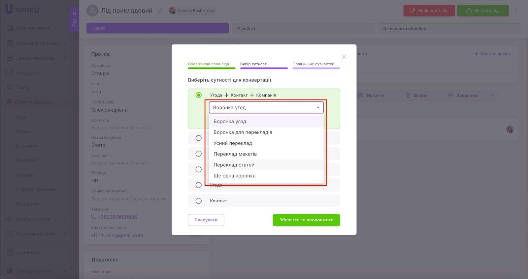This screenshot has width=528, height=279.
Task: Open the activity tabs overflow chevron
Action: click(493, 96)
